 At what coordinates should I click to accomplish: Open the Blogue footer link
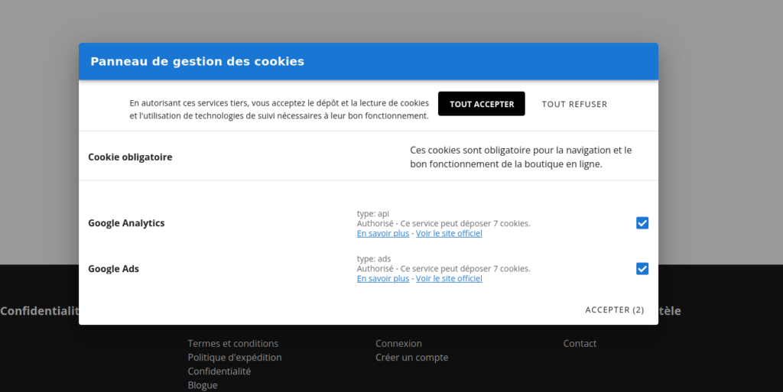(x=202, y=386)
